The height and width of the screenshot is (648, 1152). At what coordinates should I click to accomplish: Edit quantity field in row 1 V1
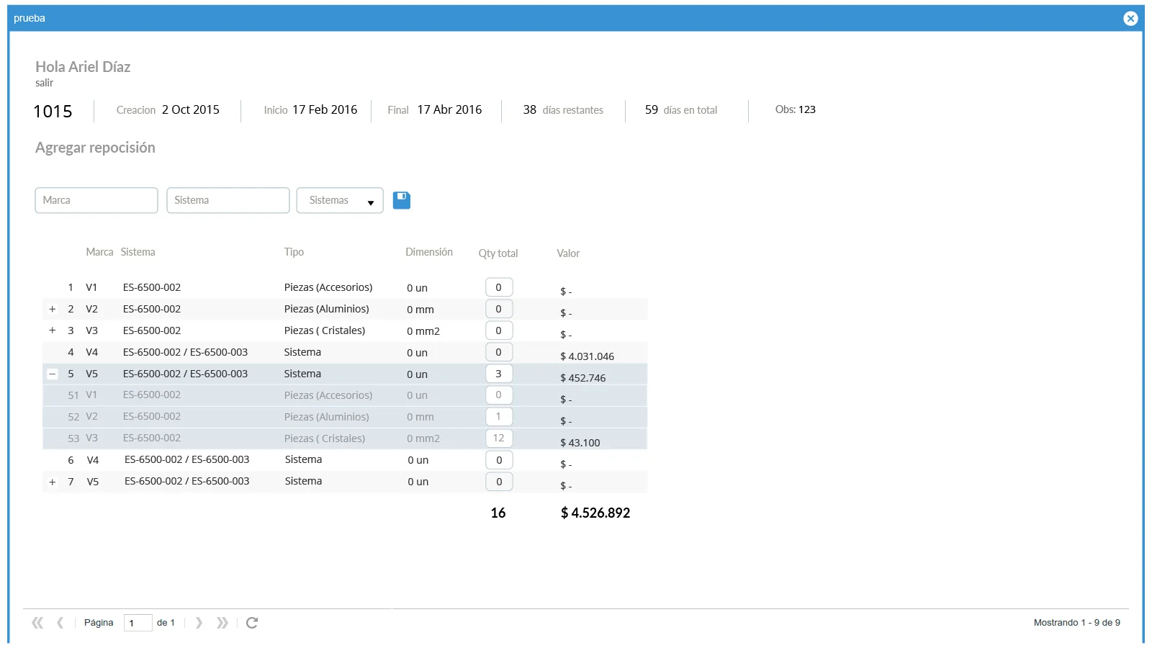(x=499, y=287)
